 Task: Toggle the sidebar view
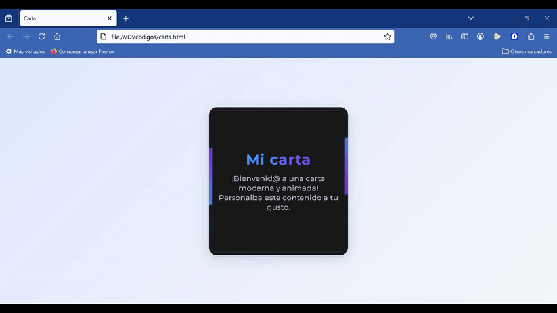click(x=465, y=37)
